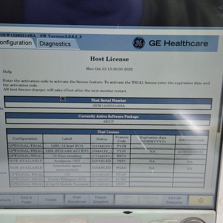The width and height of the screenshot is (223, 223).
Task: Click activation code field for Combo Telemetry ECG
Action: coord(189,180)
